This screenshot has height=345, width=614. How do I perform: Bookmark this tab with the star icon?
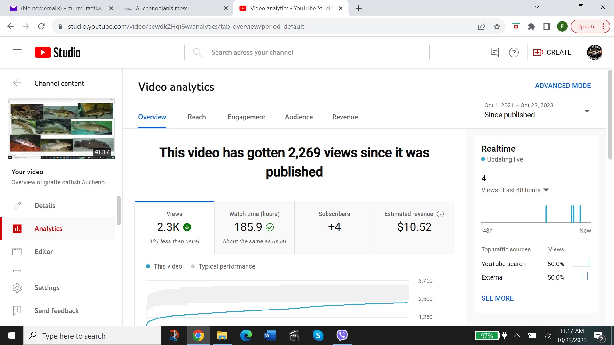tap(497, 27)
